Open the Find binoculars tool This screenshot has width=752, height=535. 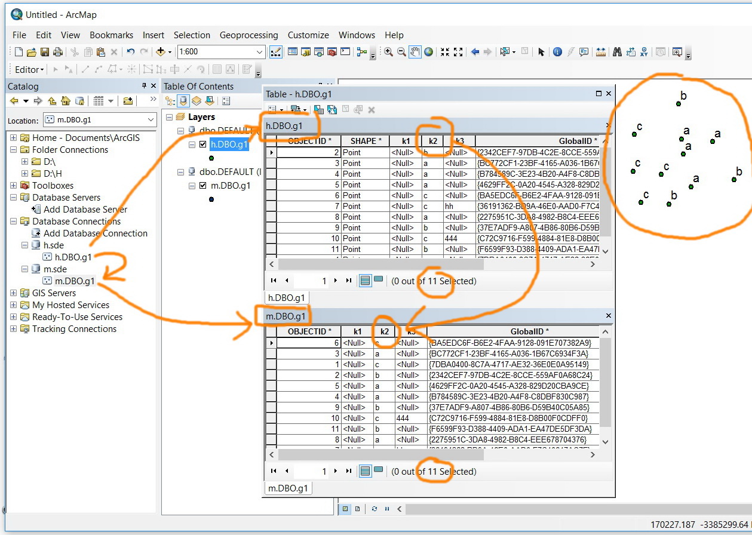[617, 52]
